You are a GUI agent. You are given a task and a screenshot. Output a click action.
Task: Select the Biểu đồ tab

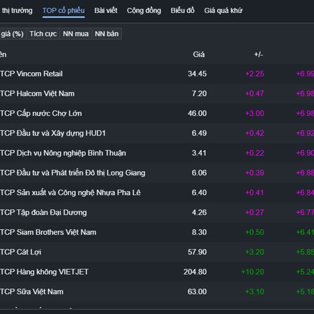183,10
